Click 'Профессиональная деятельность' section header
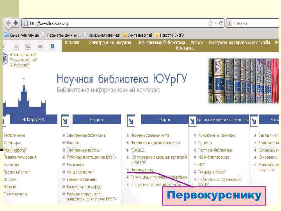 (222, 120)
